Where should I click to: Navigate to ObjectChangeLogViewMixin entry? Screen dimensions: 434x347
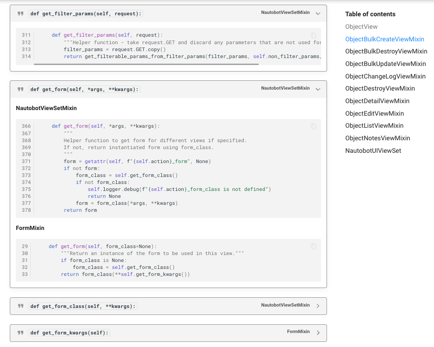385,76
